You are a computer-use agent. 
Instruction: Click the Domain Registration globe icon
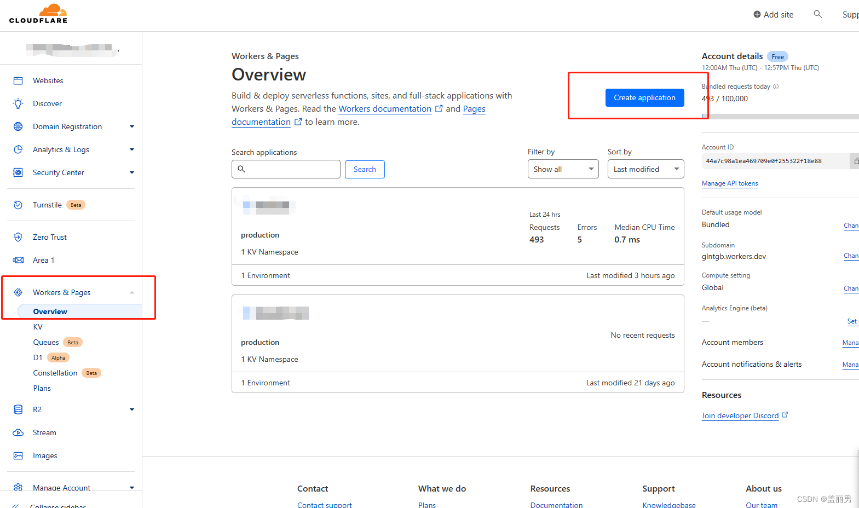point(18,126)
